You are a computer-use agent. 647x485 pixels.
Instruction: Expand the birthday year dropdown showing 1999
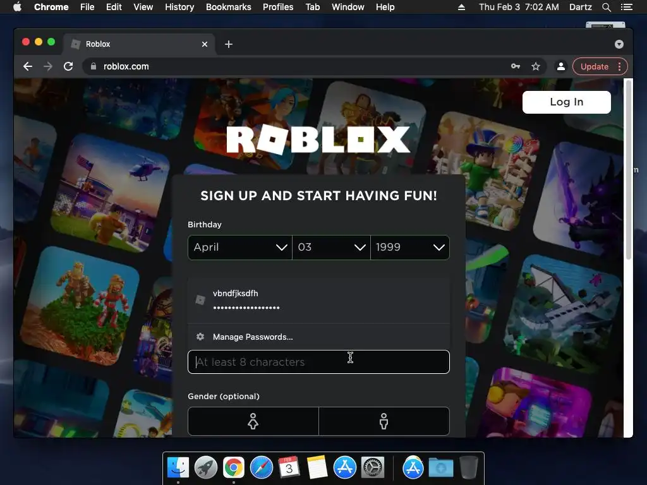(410, 248)
